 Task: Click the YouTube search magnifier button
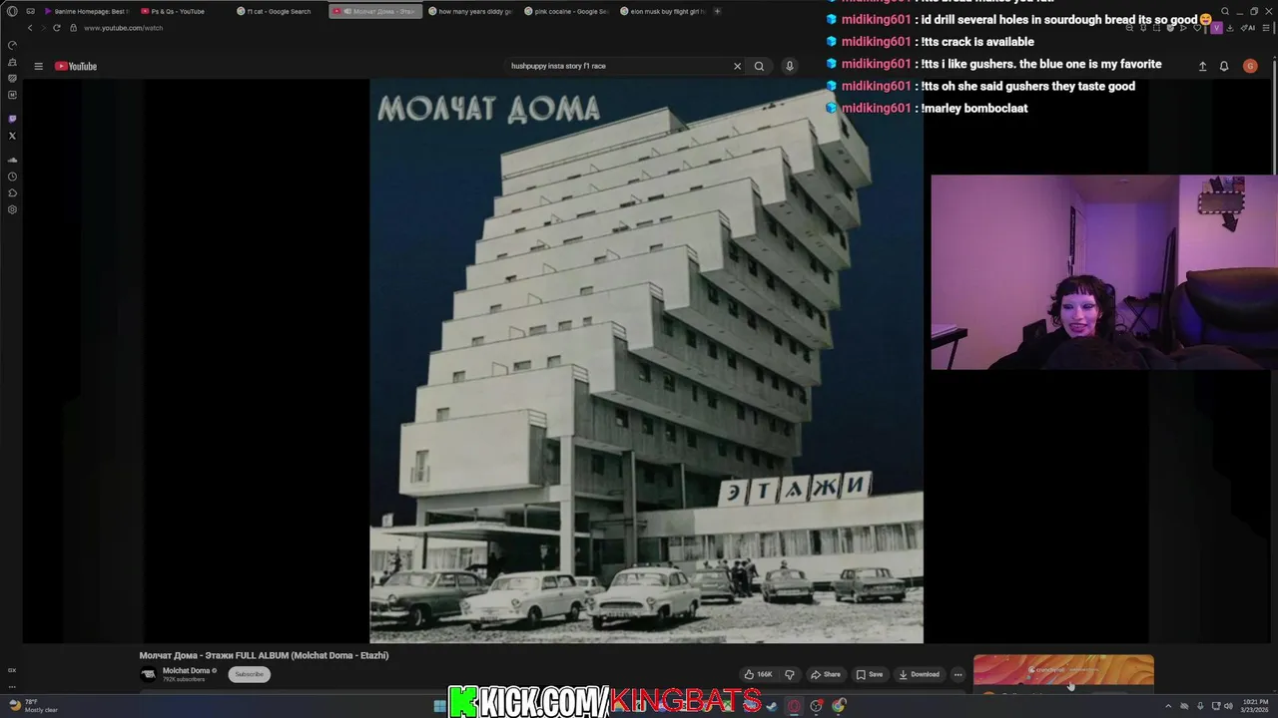[759, 66]
